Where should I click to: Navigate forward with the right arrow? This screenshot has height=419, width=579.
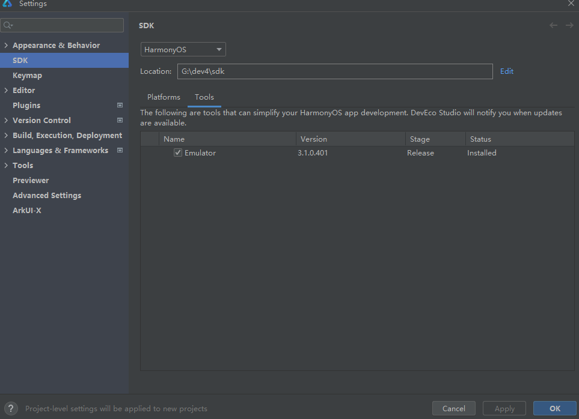(569, 25)
